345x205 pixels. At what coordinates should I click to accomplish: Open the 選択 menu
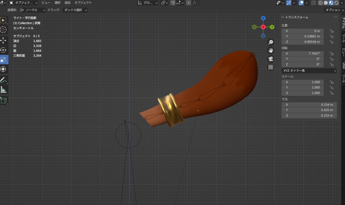tap(57, 3)
